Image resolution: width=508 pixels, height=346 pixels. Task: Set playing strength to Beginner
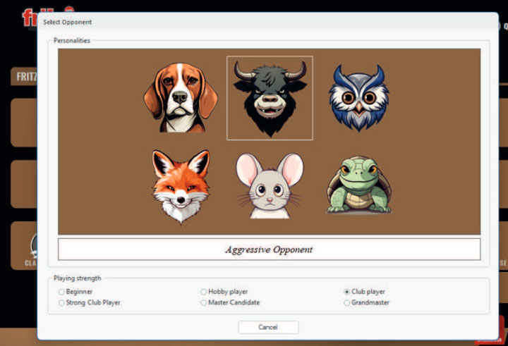(62, 292)
